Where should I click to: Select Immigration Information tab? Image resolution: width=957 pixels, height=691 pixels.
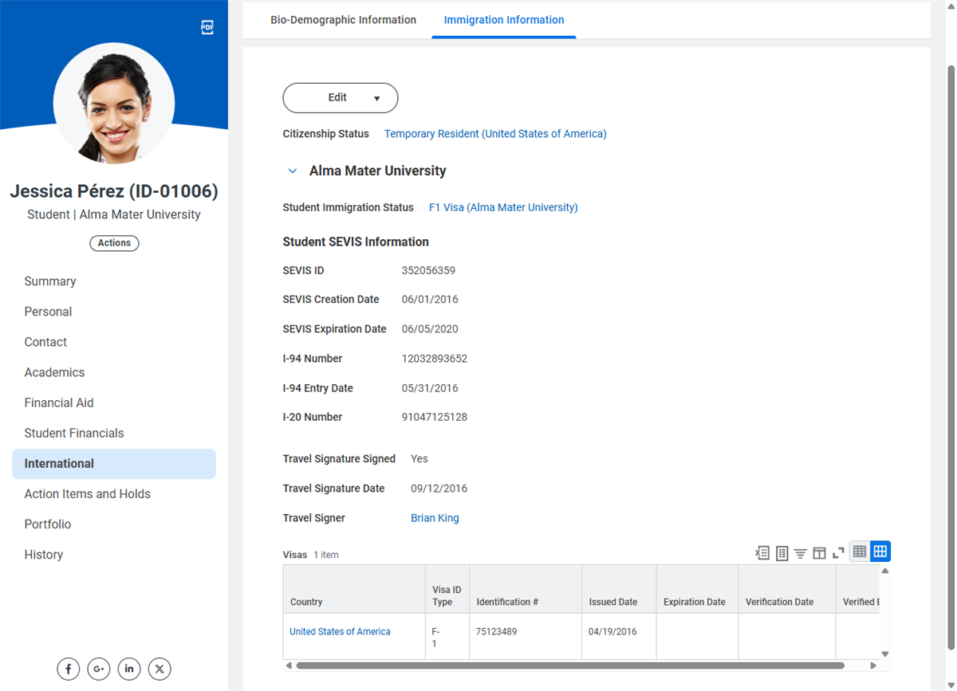click(504, 20)
